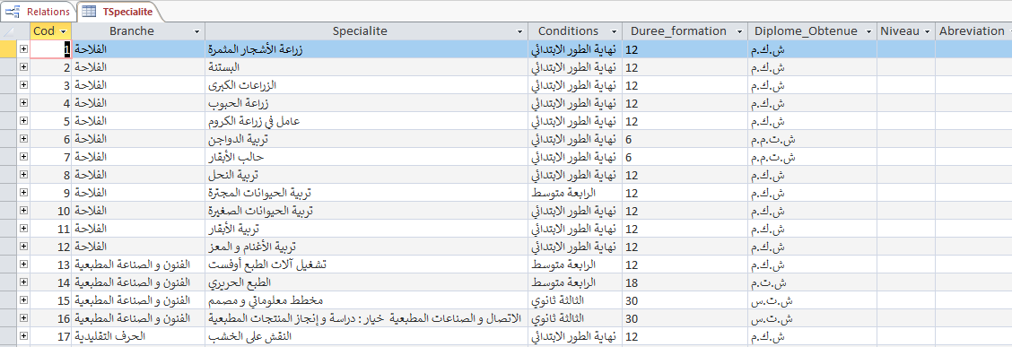Click the Specialite cell 'النقش على الخشب'

(367, 335)
